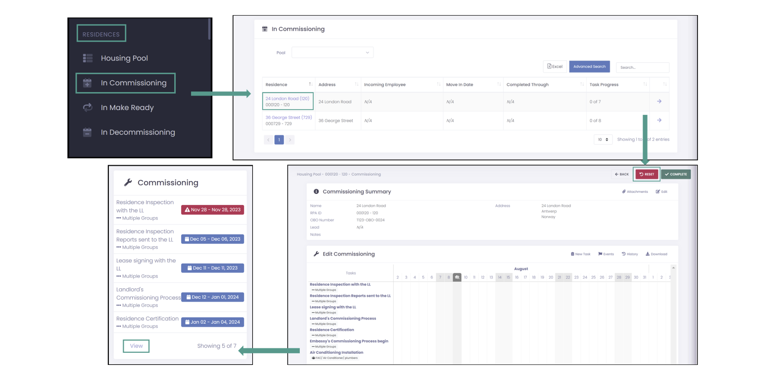Screen dimensions: 770x384
Task: Click the Dec 12 - Jan 01, 2024 date badge
Action: 212,297
